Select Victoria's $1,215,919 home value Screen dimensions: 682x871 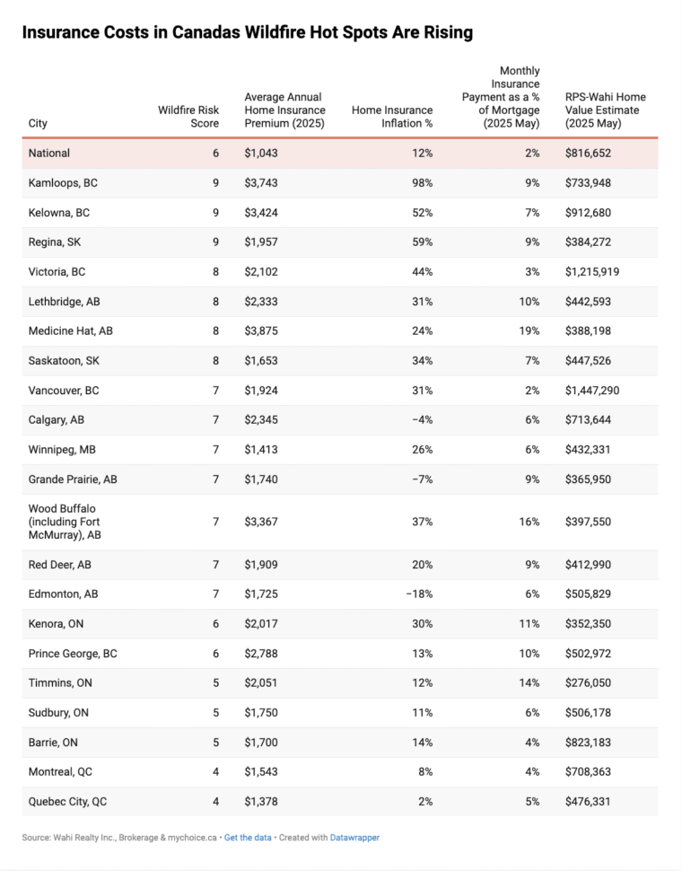(592, 272)
